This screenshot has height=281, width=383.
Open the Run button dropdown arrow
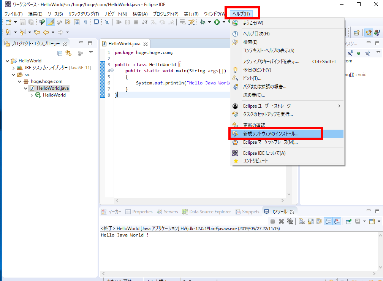tap(224, 22)
